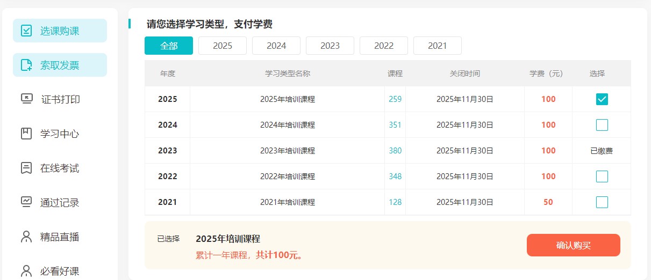Open 学习中心 section

60,134
